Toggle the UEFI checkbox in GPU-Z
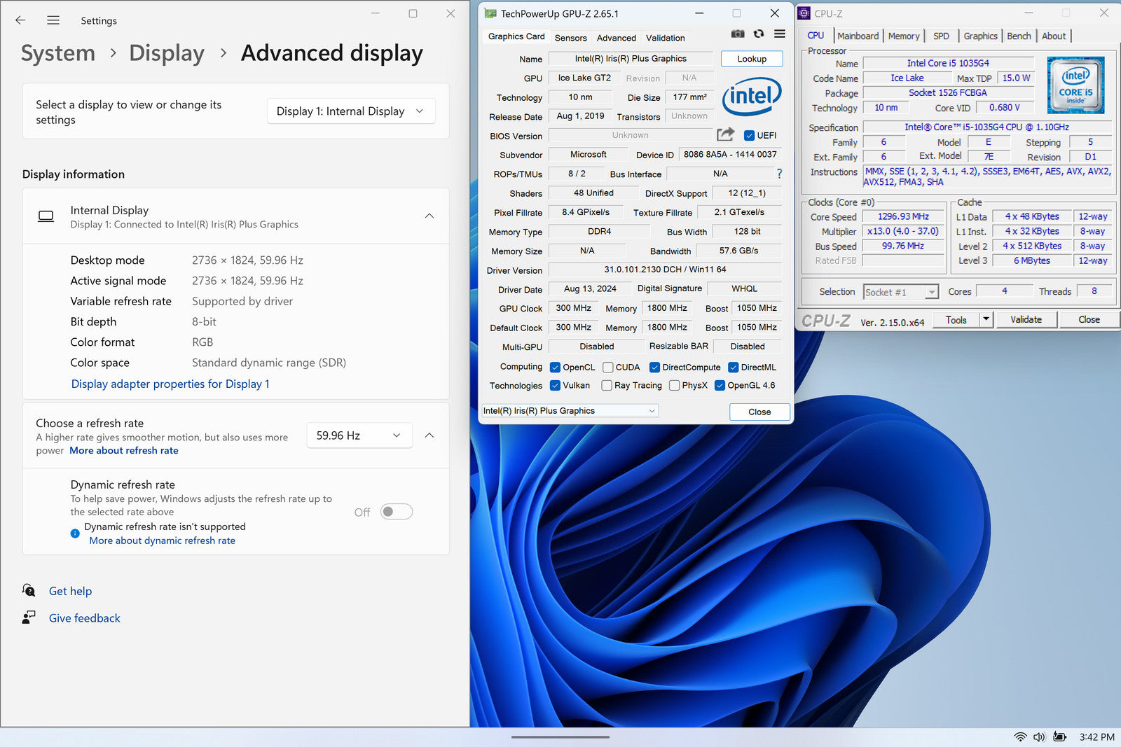This screenshot has width=1121, height=747. 749,135
